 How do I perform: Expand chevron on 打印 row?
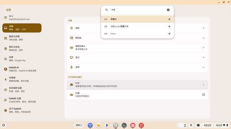click(x=204, y=85)
